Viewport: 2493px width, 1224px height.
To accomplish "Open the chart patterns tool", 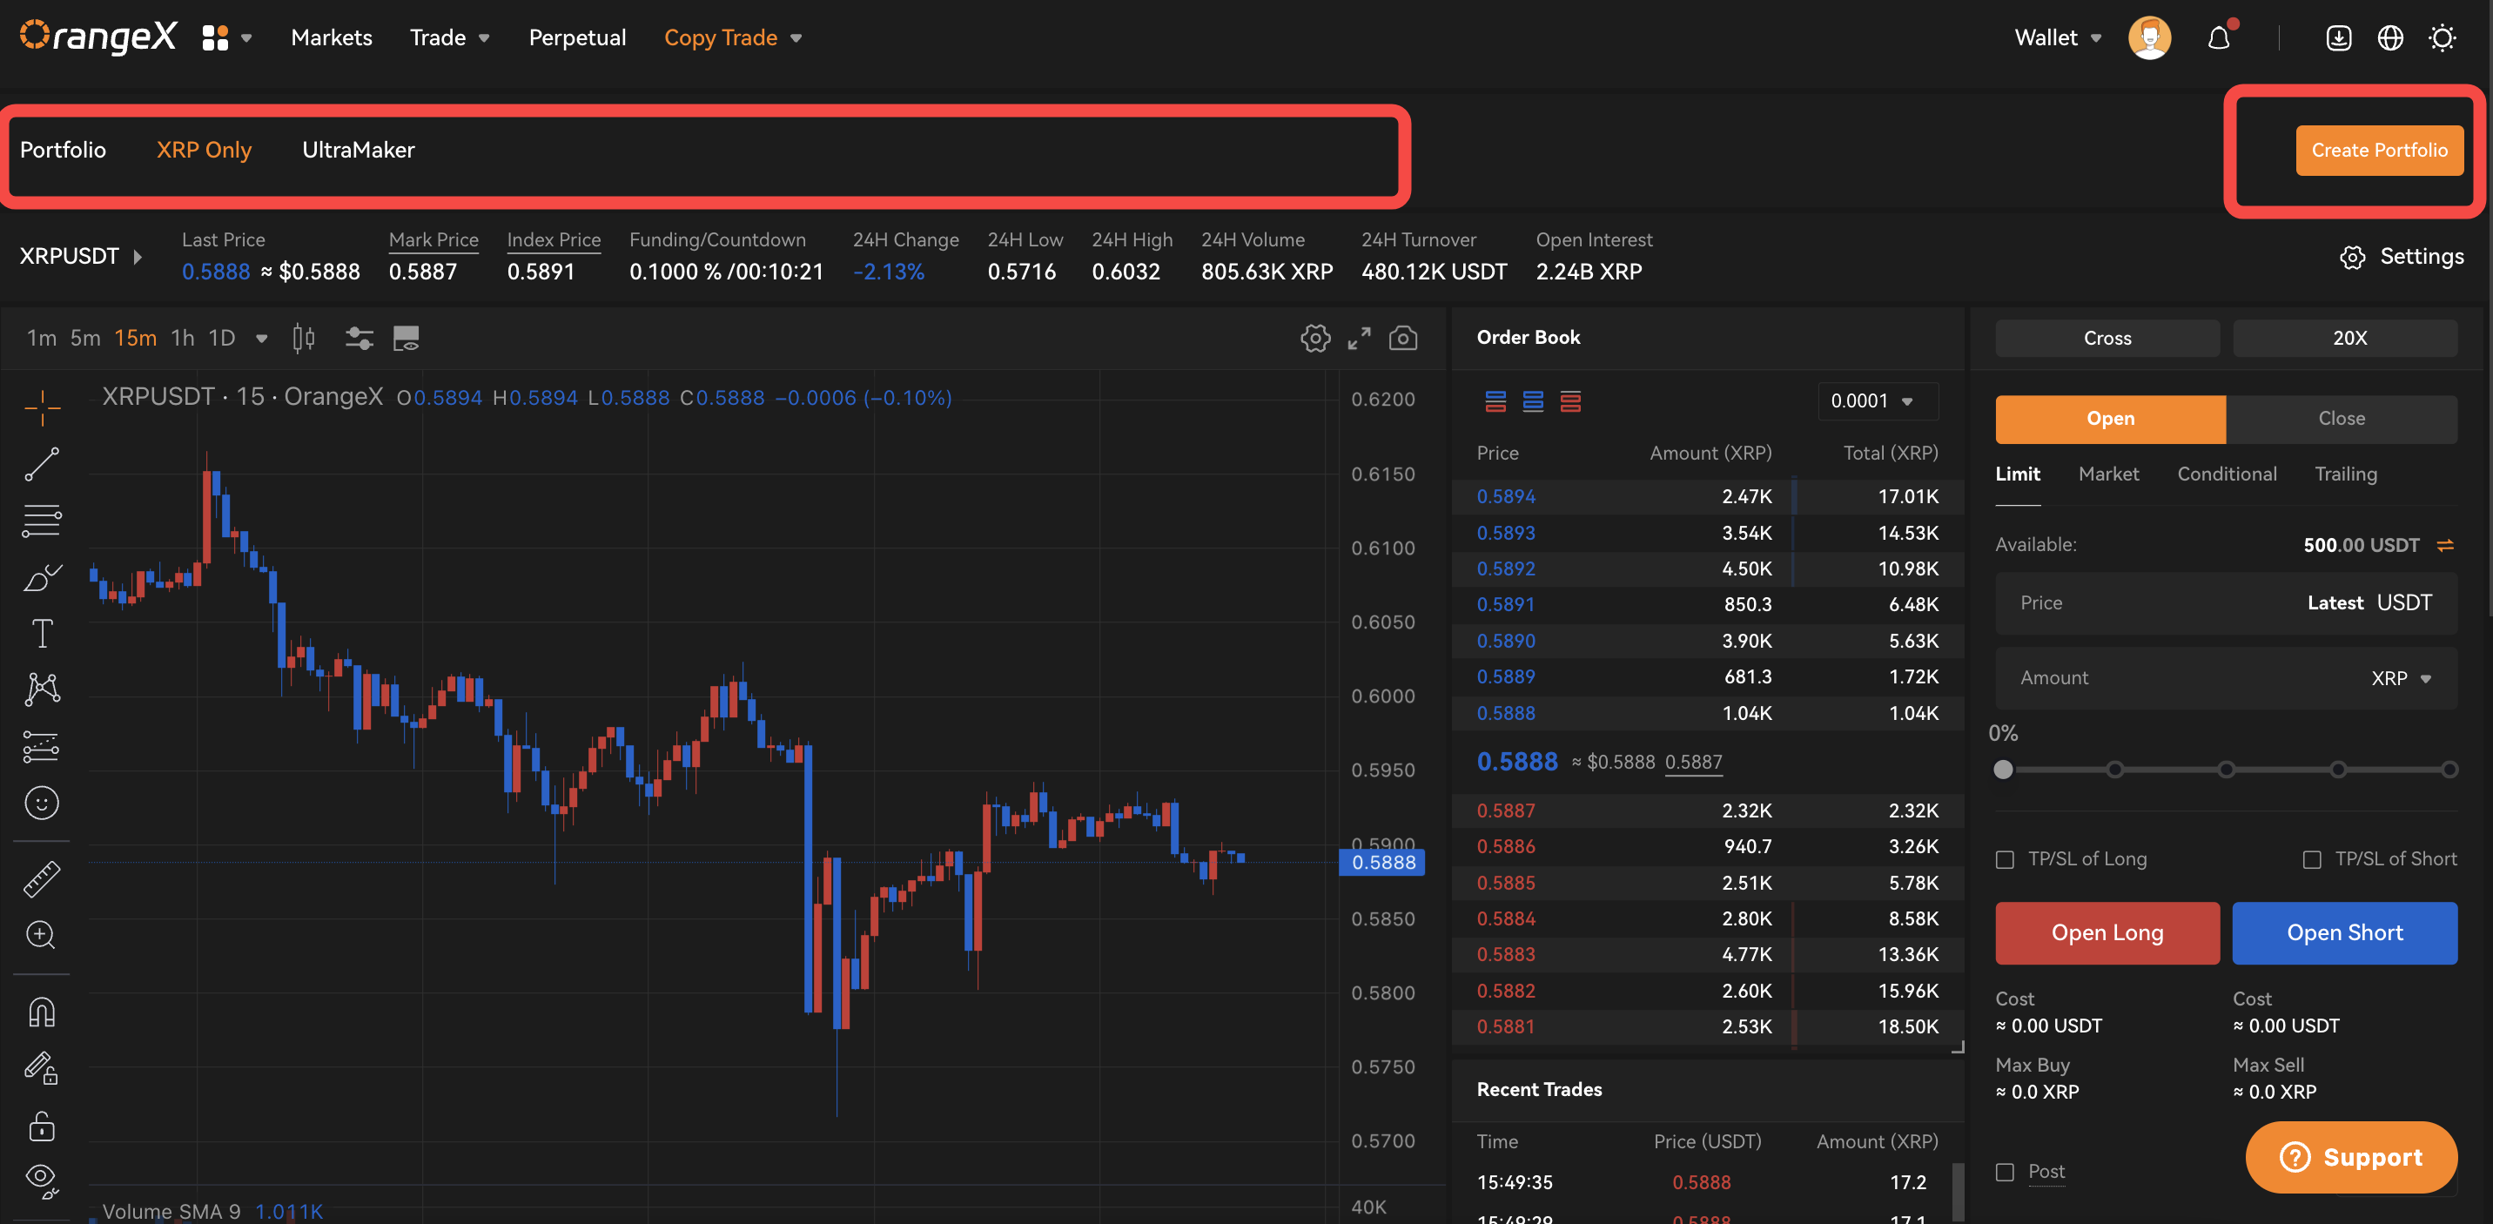I will (42, 689).
